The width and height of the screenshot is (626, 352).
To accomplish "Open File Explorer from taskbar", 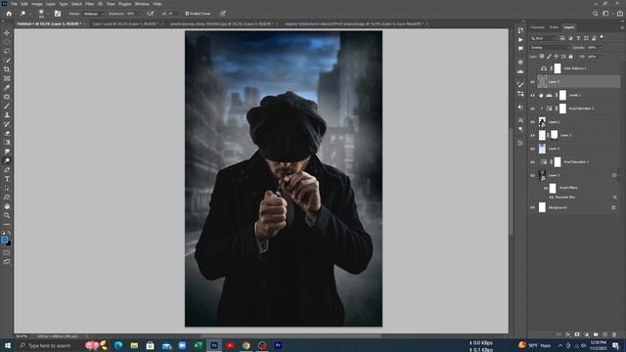I will [134, 345].
